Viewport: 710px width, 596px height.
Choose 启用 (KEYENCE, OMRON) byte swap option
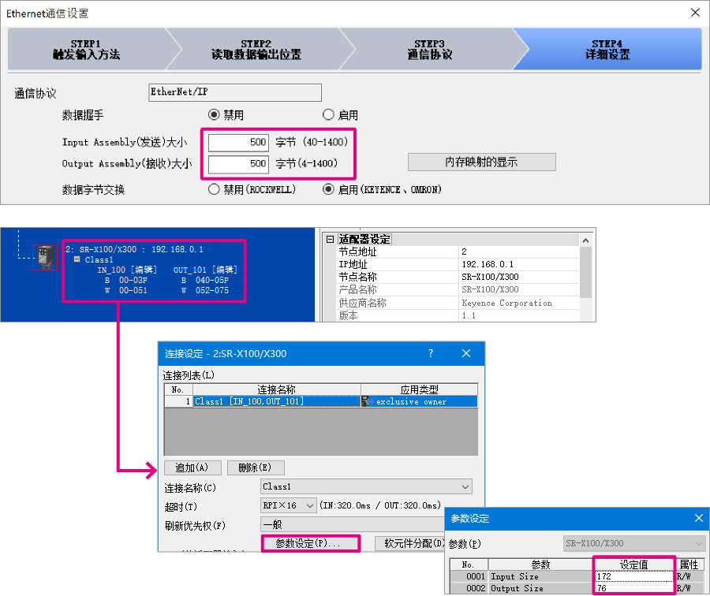328,189
